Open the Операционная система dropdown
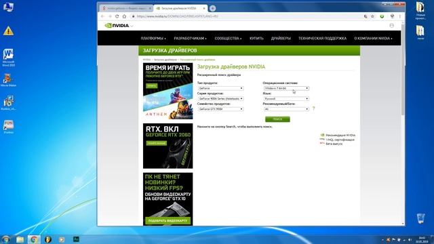The height and width of the screenshot is (244, 434). coord(286,88)
